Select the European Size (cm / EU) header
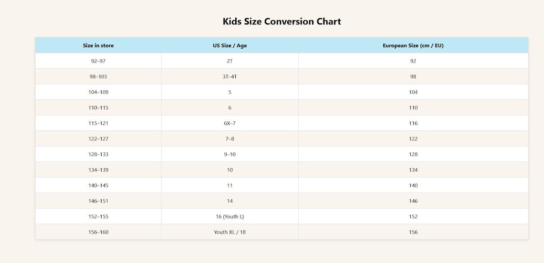Image resolution: width=544 pixels, height=263 pixels. click(x=413, y=45)
